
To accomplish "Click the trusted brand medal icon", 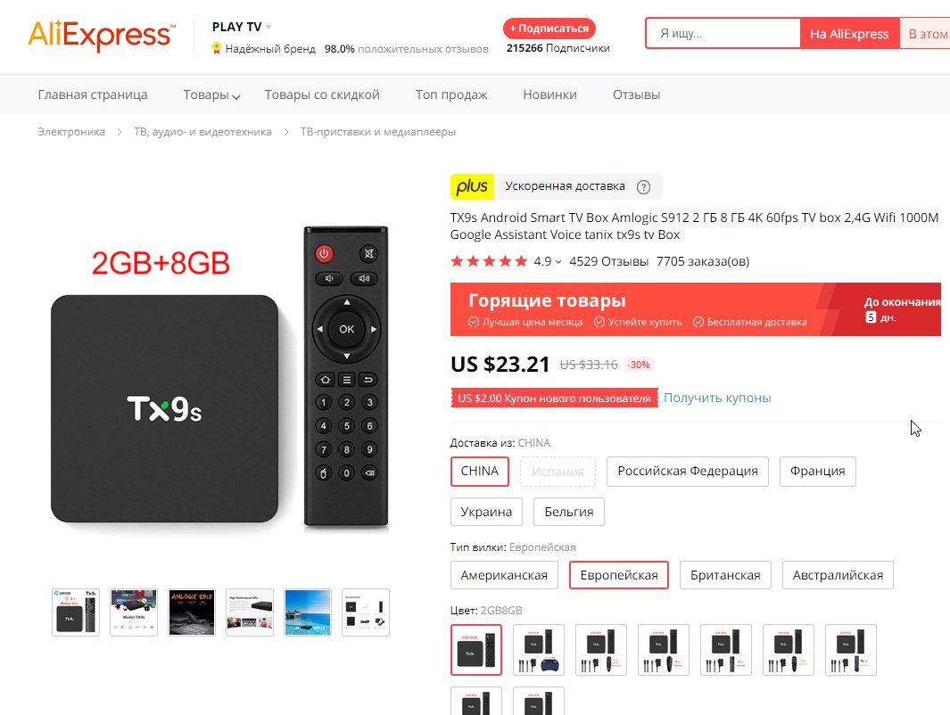I will (x=216, y=48).
